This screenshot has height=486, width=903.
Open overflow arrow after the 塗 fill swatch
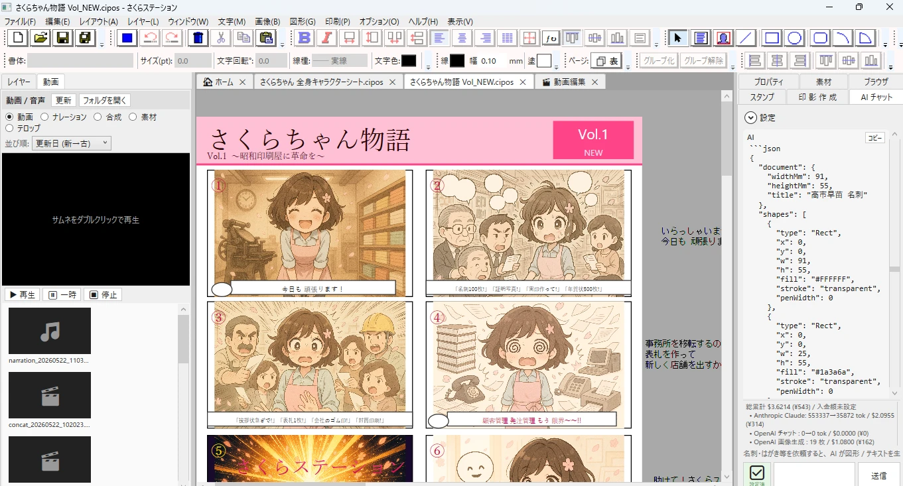coord(556,66)
